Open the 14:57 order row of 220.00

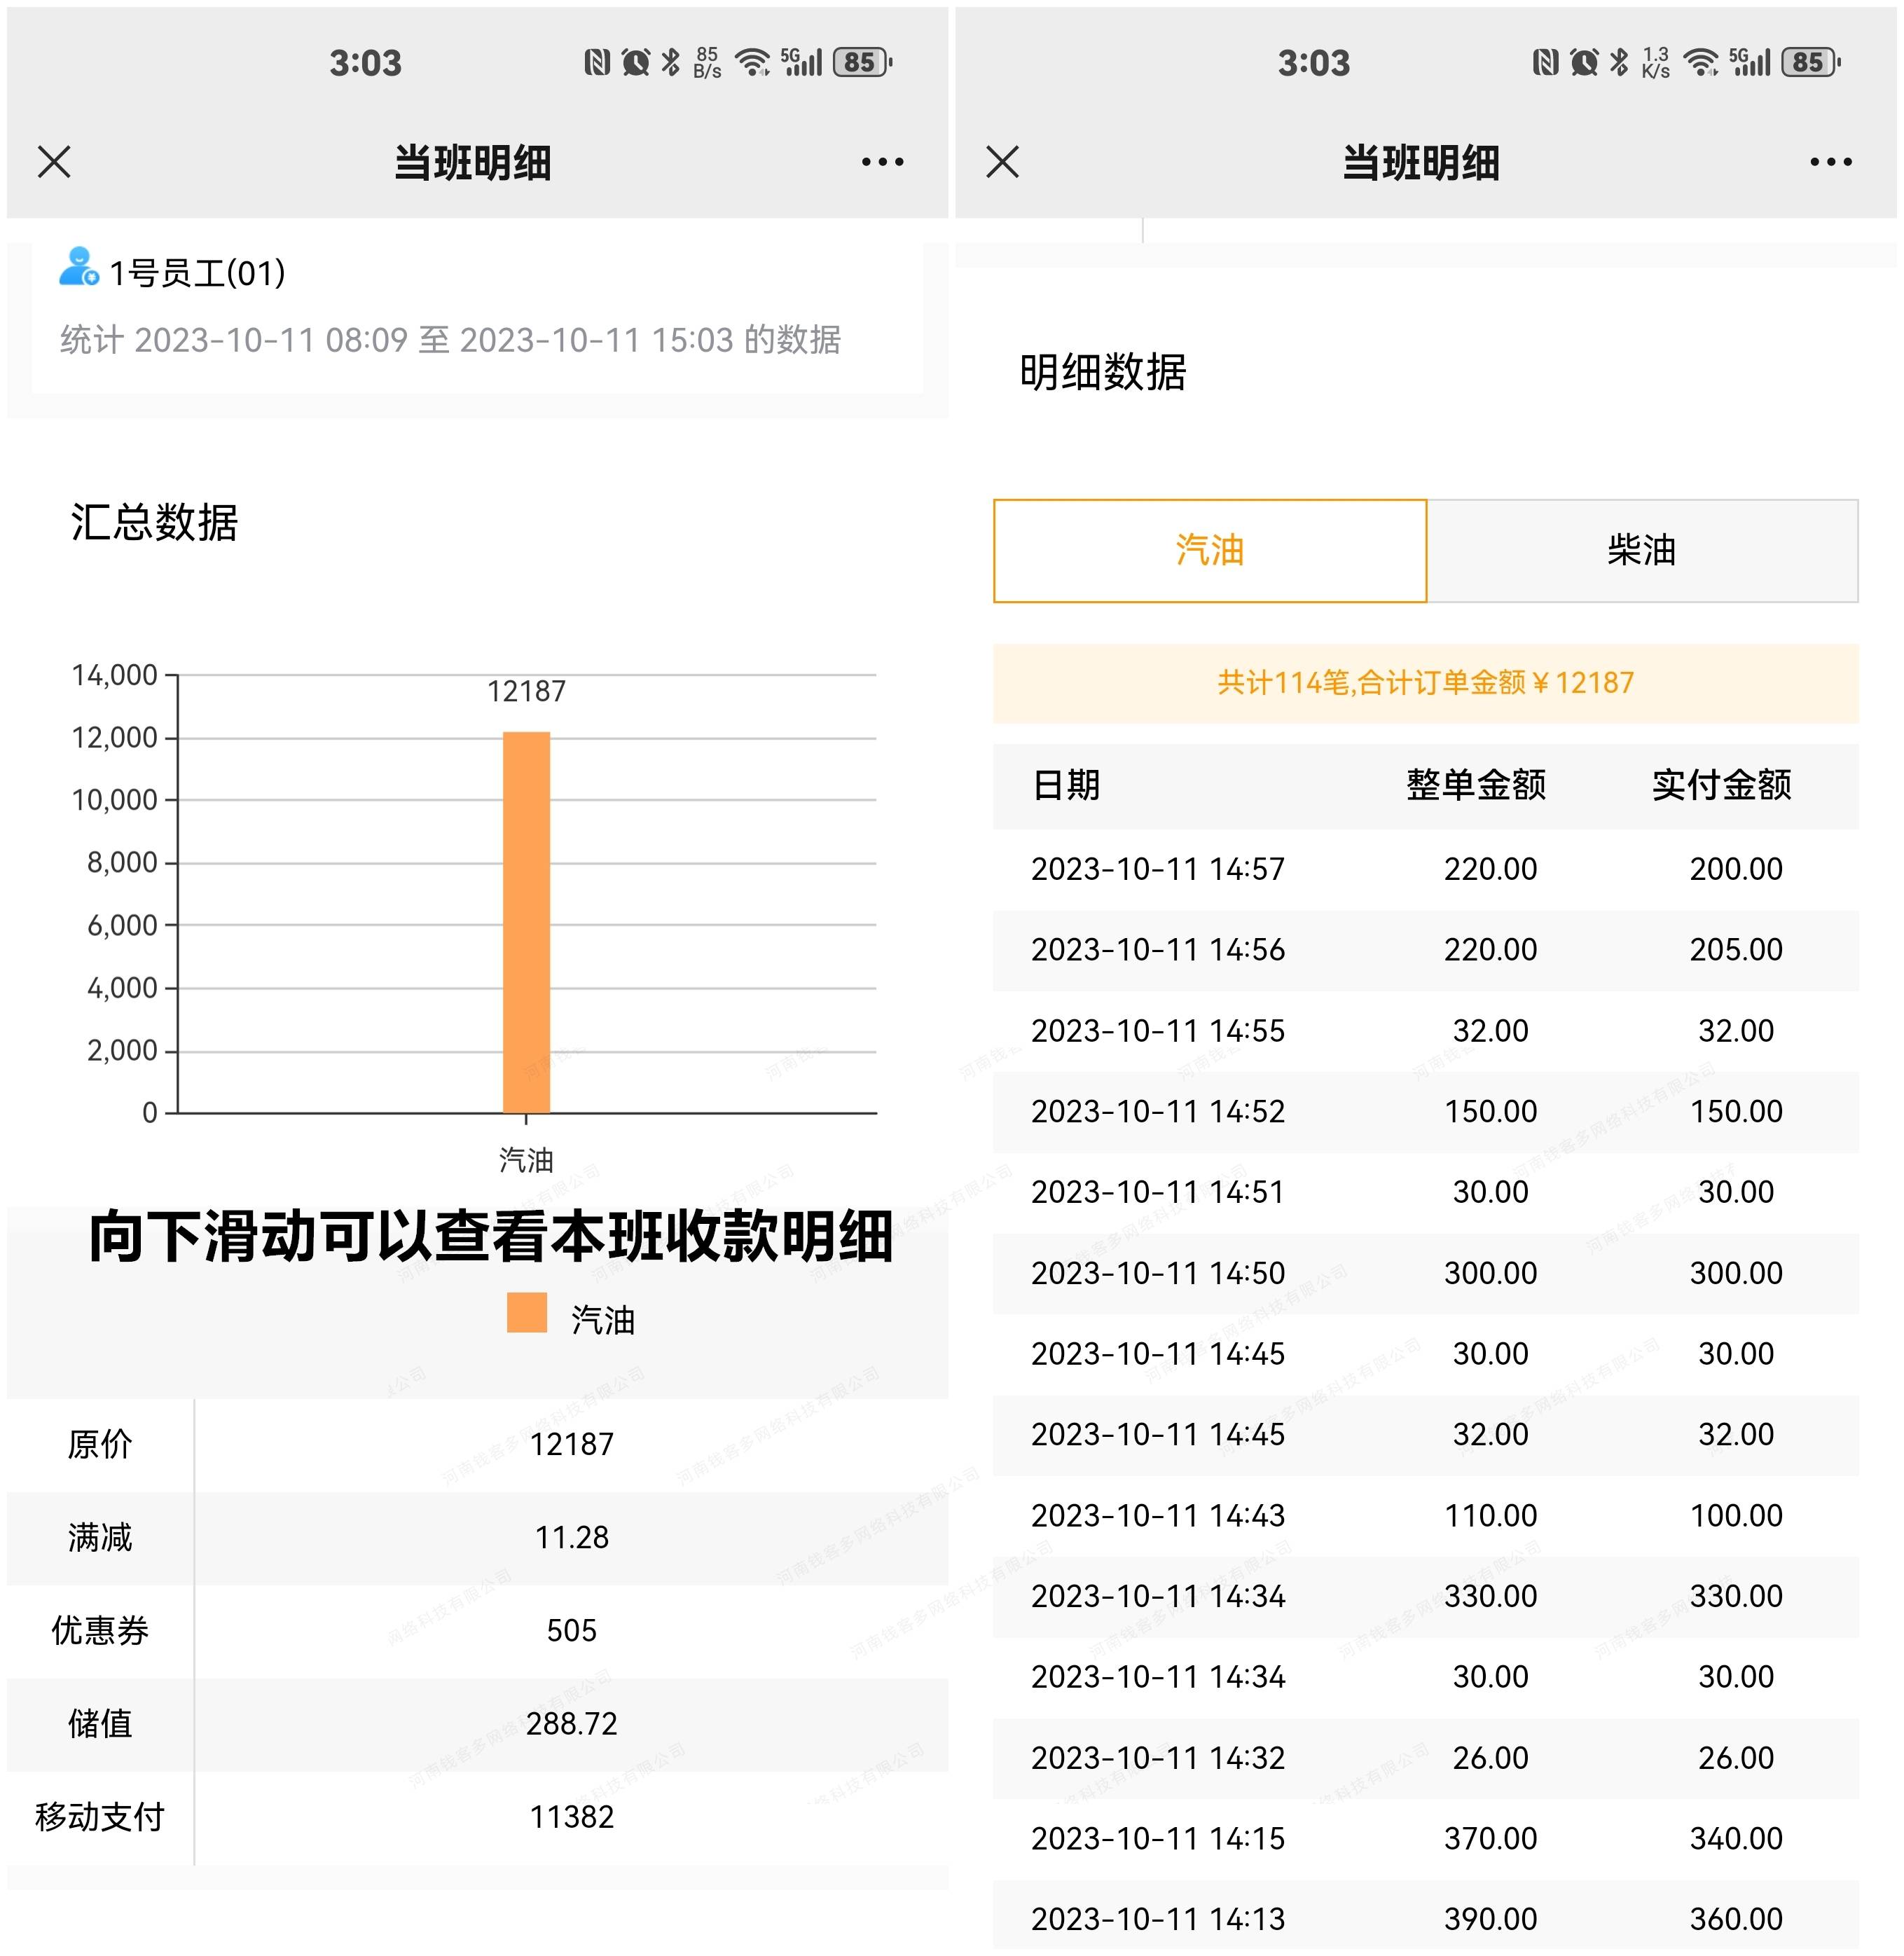[1425, 869]
